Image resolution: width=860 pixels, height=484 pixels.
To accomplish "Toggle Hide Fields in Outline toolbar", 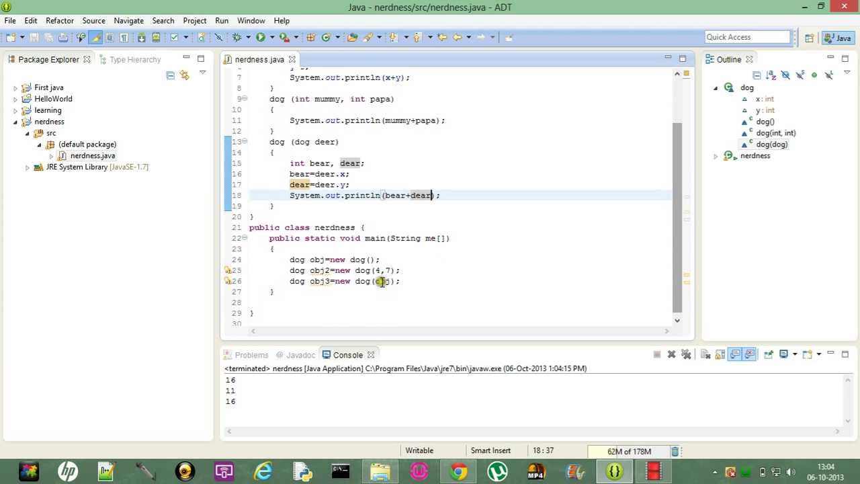I will pyautogui.click(x=785, y=75).
